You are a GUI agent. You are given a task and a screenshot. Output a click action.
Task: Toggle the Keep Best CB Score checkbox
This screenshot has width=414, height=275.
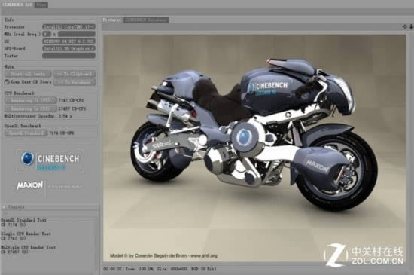click(x=7, y=82)
